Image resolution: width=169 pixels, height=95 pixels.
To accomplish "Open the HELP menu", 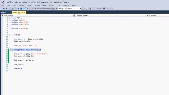I will tap(74, 5).
